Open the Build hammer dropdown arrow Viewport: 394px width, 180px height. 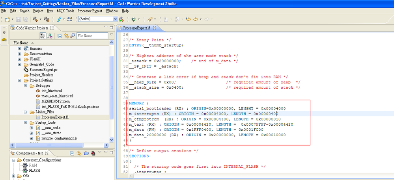tap(41, 19)
